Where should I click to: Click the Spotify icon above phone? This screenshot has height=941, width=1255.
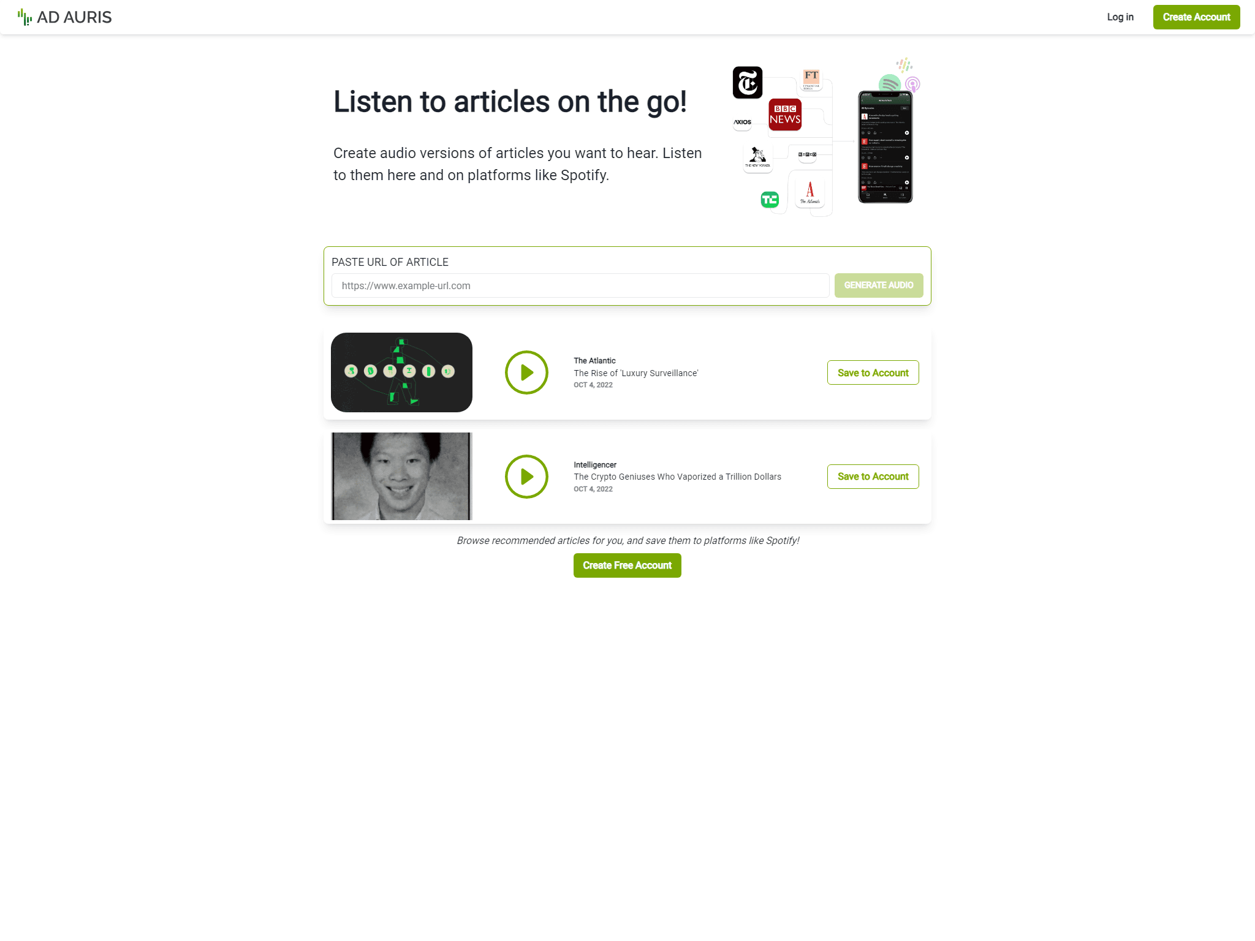[x=889, y=83]
